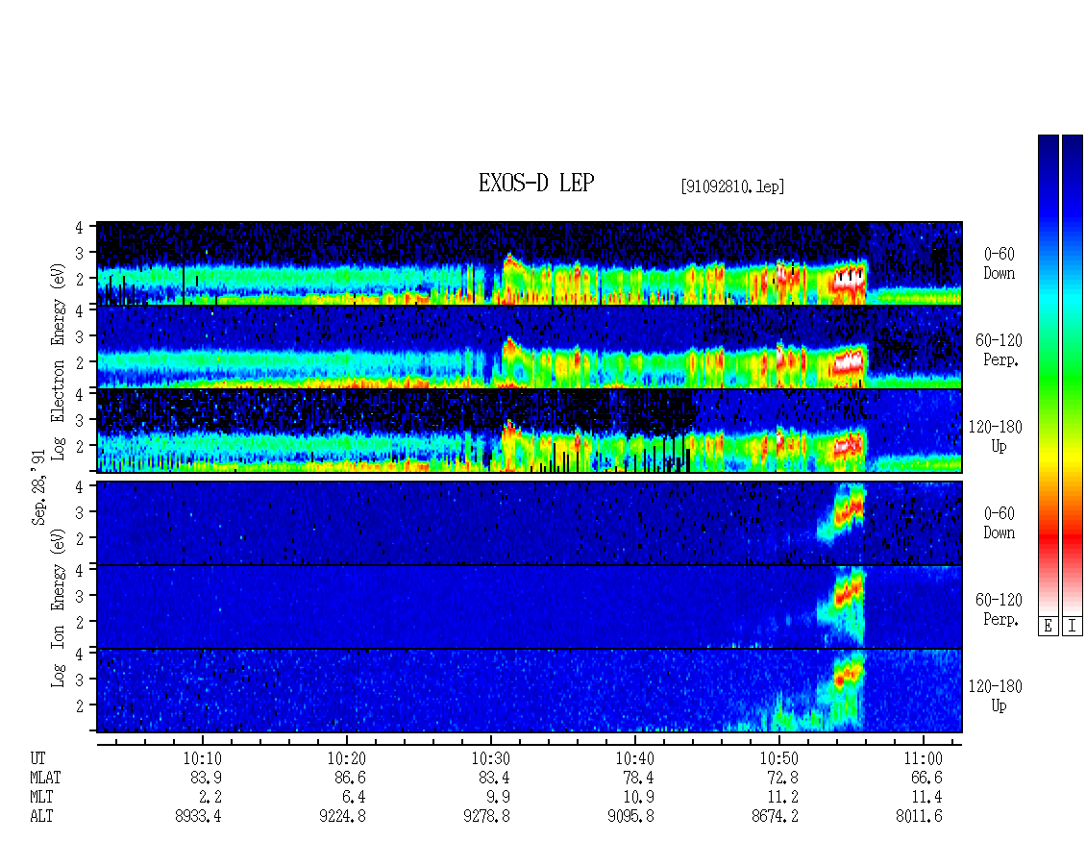Click the ion 0-60 Down spectrogram panel

pos(530,523)
